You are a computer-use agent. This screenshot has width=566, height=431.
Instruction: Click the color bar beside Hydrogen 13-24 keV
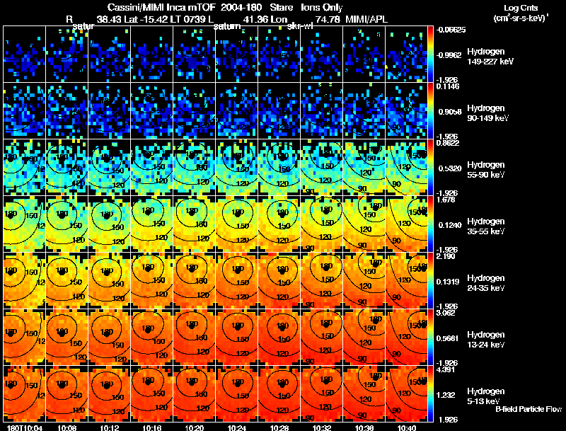pyautogui.click(x=430, y=337)
